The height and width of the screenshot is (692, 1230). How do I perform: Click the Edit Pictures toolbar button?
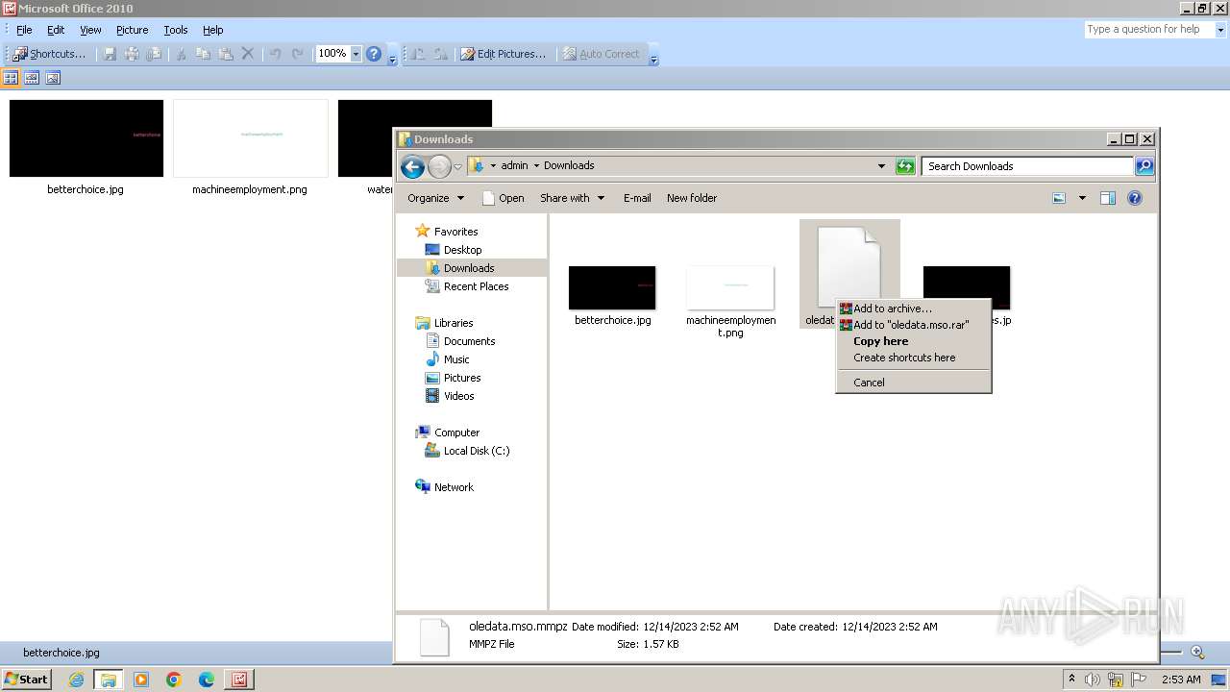point(503,54)
